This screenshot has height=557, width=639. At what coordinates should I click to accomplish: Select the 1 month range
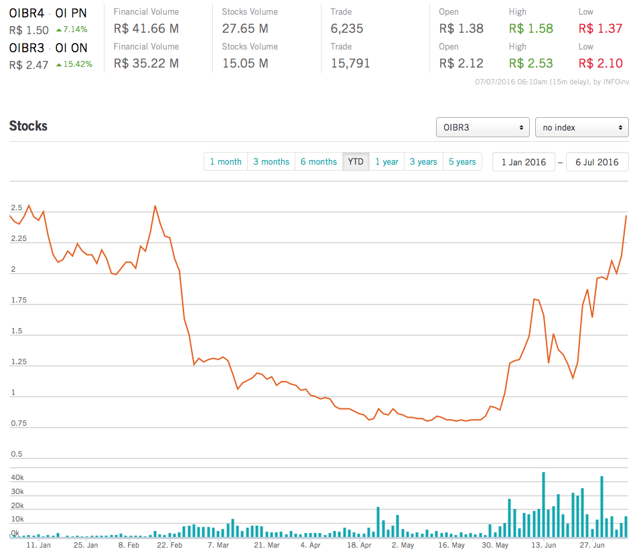[226, 162]
